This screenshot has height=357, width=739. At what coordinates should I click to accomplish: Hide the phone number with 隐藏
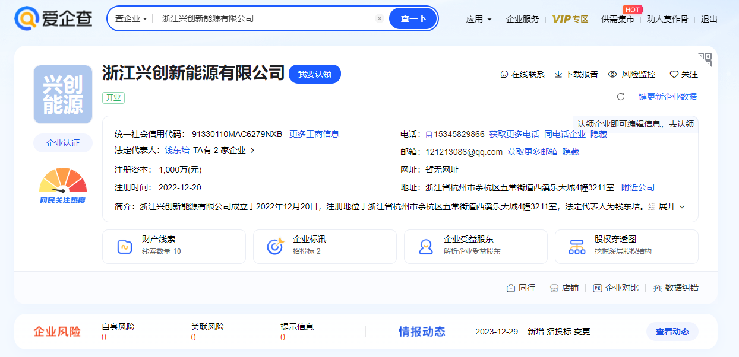[599, 134]
